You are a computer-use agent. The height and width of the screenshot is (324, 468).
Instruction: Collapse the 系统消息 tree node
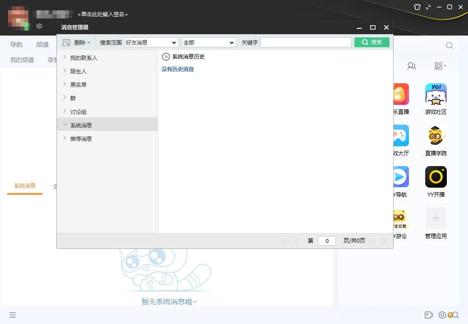tap(64, 124)
